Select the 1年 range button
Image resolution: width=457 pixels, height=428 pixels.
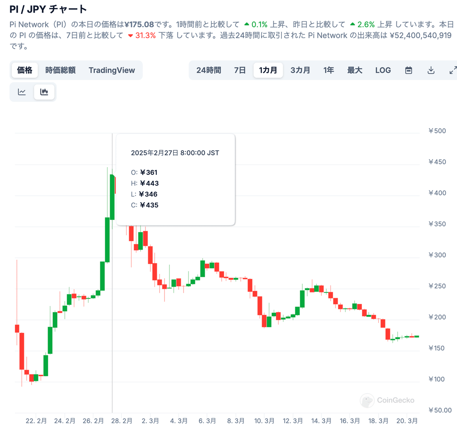tap(328, 70)
